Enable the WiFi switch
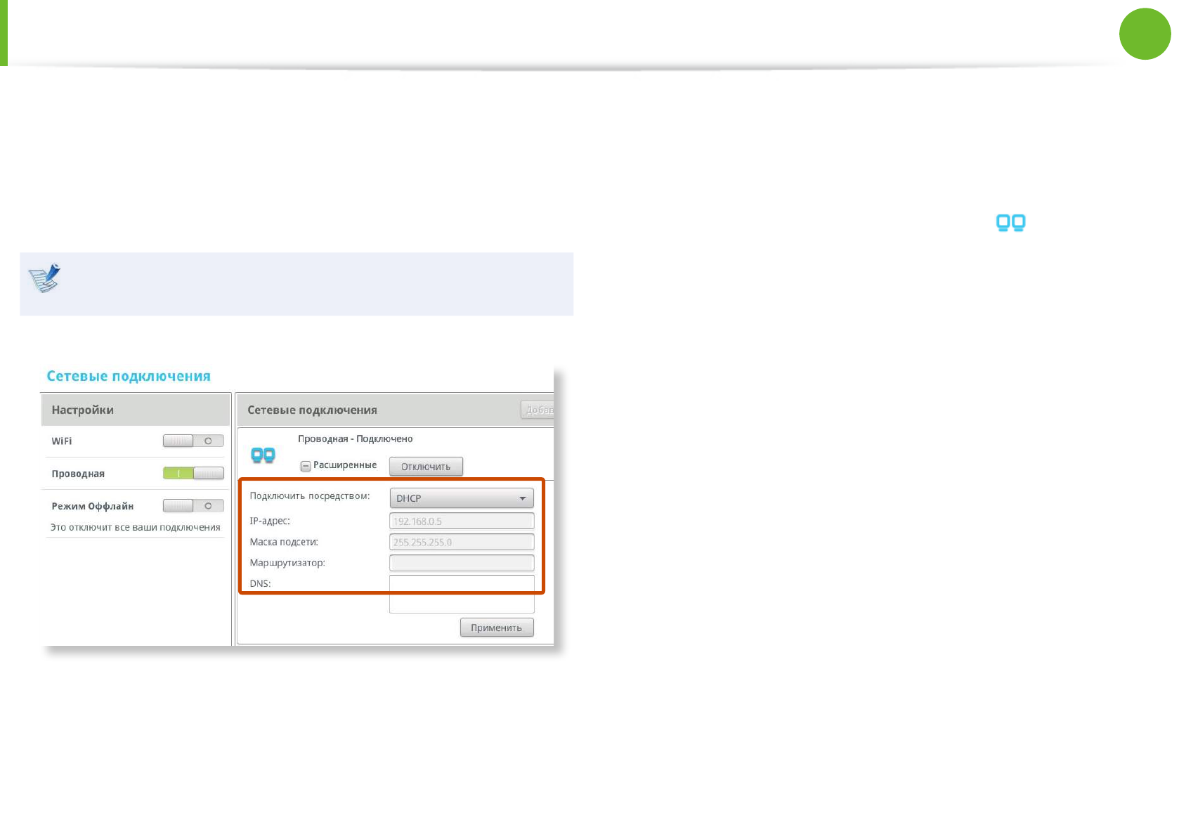Screen dimensions: 1179x837 tap(193, 441)
